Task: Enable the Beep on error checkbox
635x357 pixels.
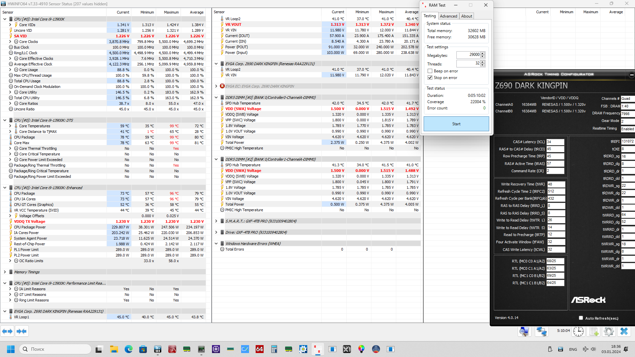Action: (430, 71)
